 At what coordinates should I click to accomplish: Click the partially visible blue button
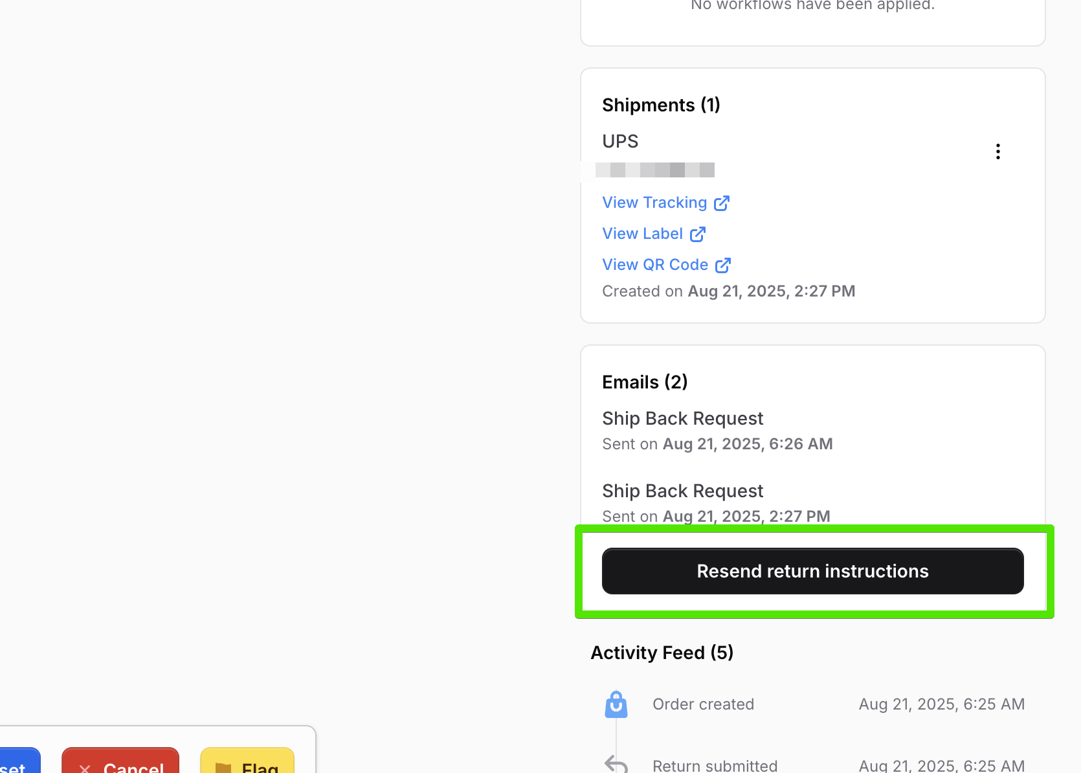(x=19, y=763)
